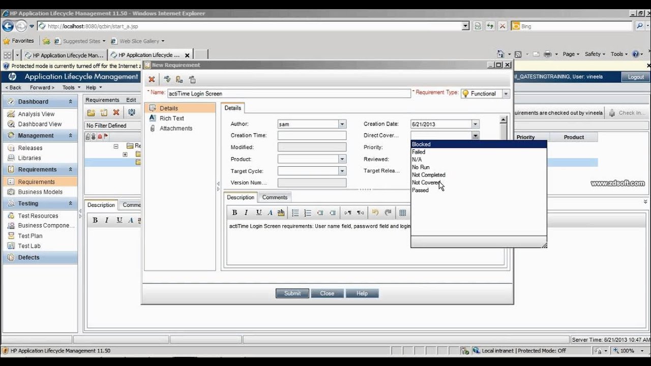Image resolution: width=651 pixels, height=366 pixels.
Task: Click the thesaurus icon in New Requirement toolbar
Action: tap(179, 79)
